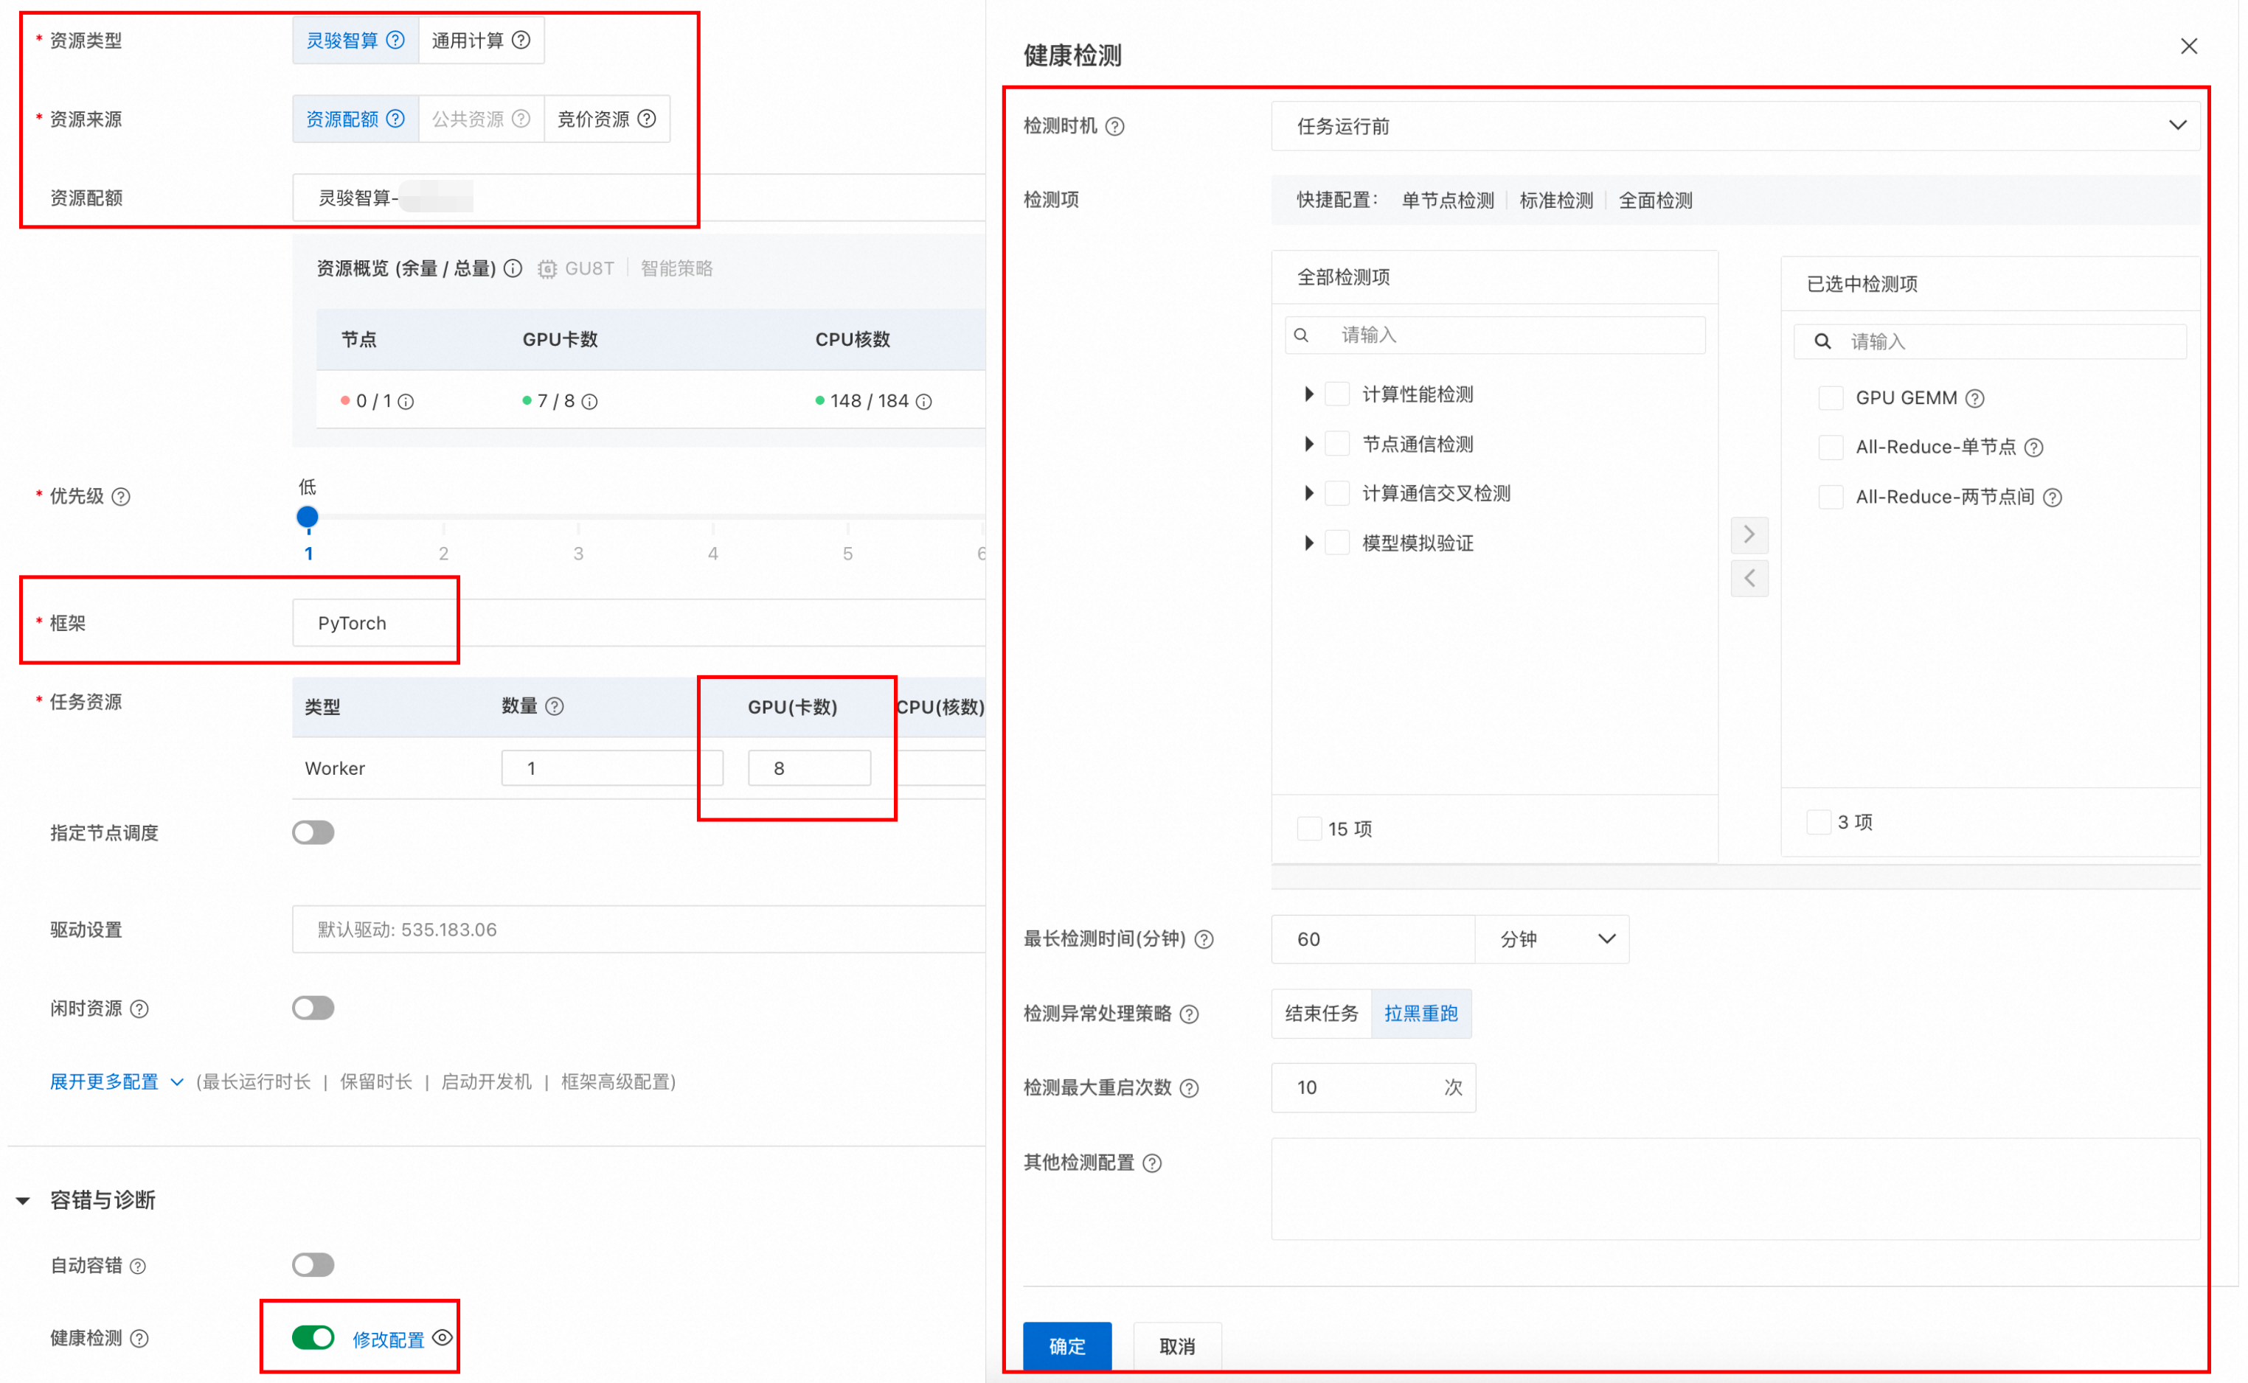2248x1383 pixels.
Task: Click help icon beside GPU GEMM
Action: (1975, 399)
